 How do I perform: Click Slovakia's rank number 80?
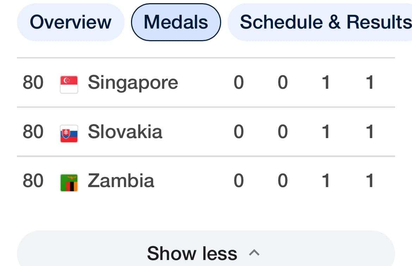coord(33,132)
